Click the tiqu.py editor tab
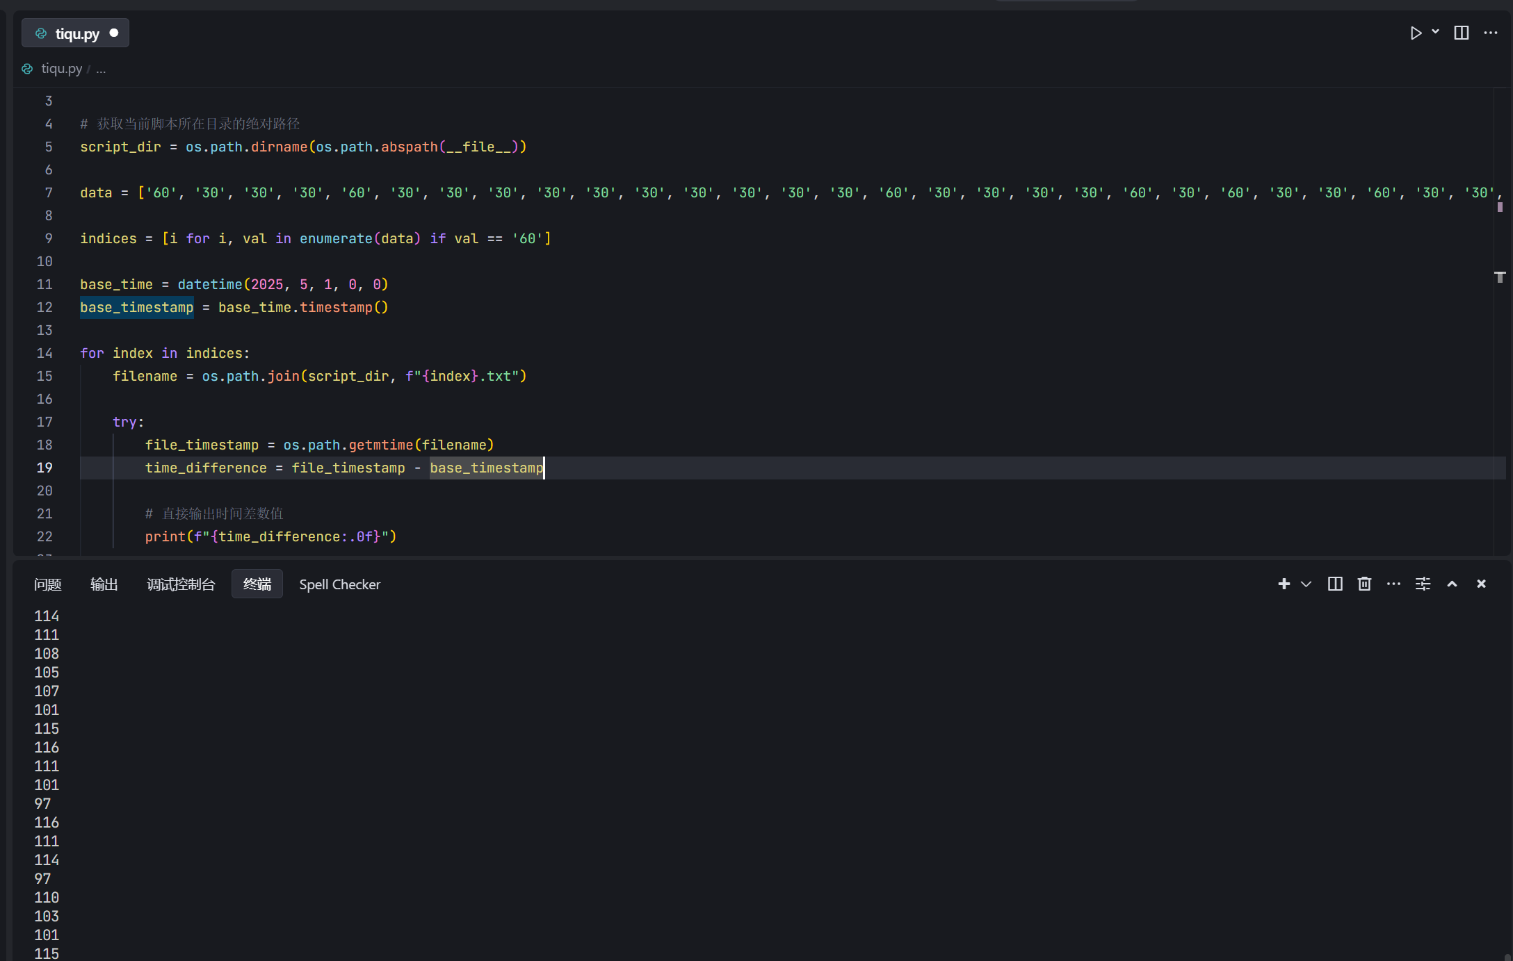 76,33
